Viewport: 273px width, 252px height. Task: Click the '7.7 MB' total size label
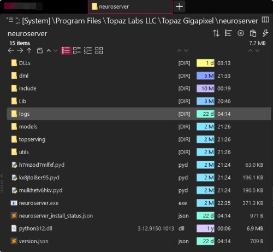257,43
